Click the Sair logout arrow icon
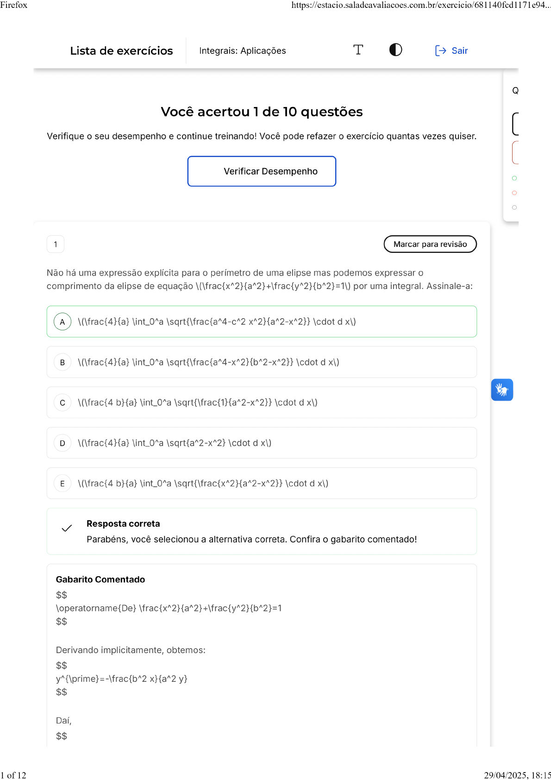Viewport: 551px width, 780px height. 440,50
